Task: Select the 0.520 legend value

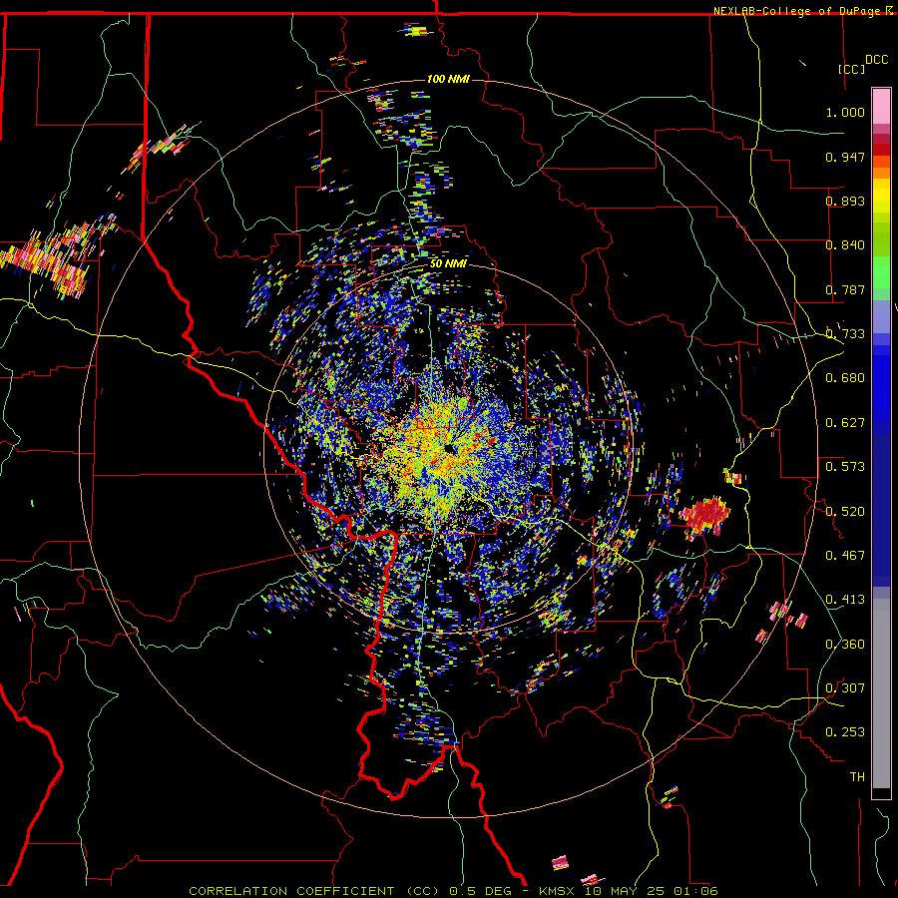Action: click(x=845, y=512)
